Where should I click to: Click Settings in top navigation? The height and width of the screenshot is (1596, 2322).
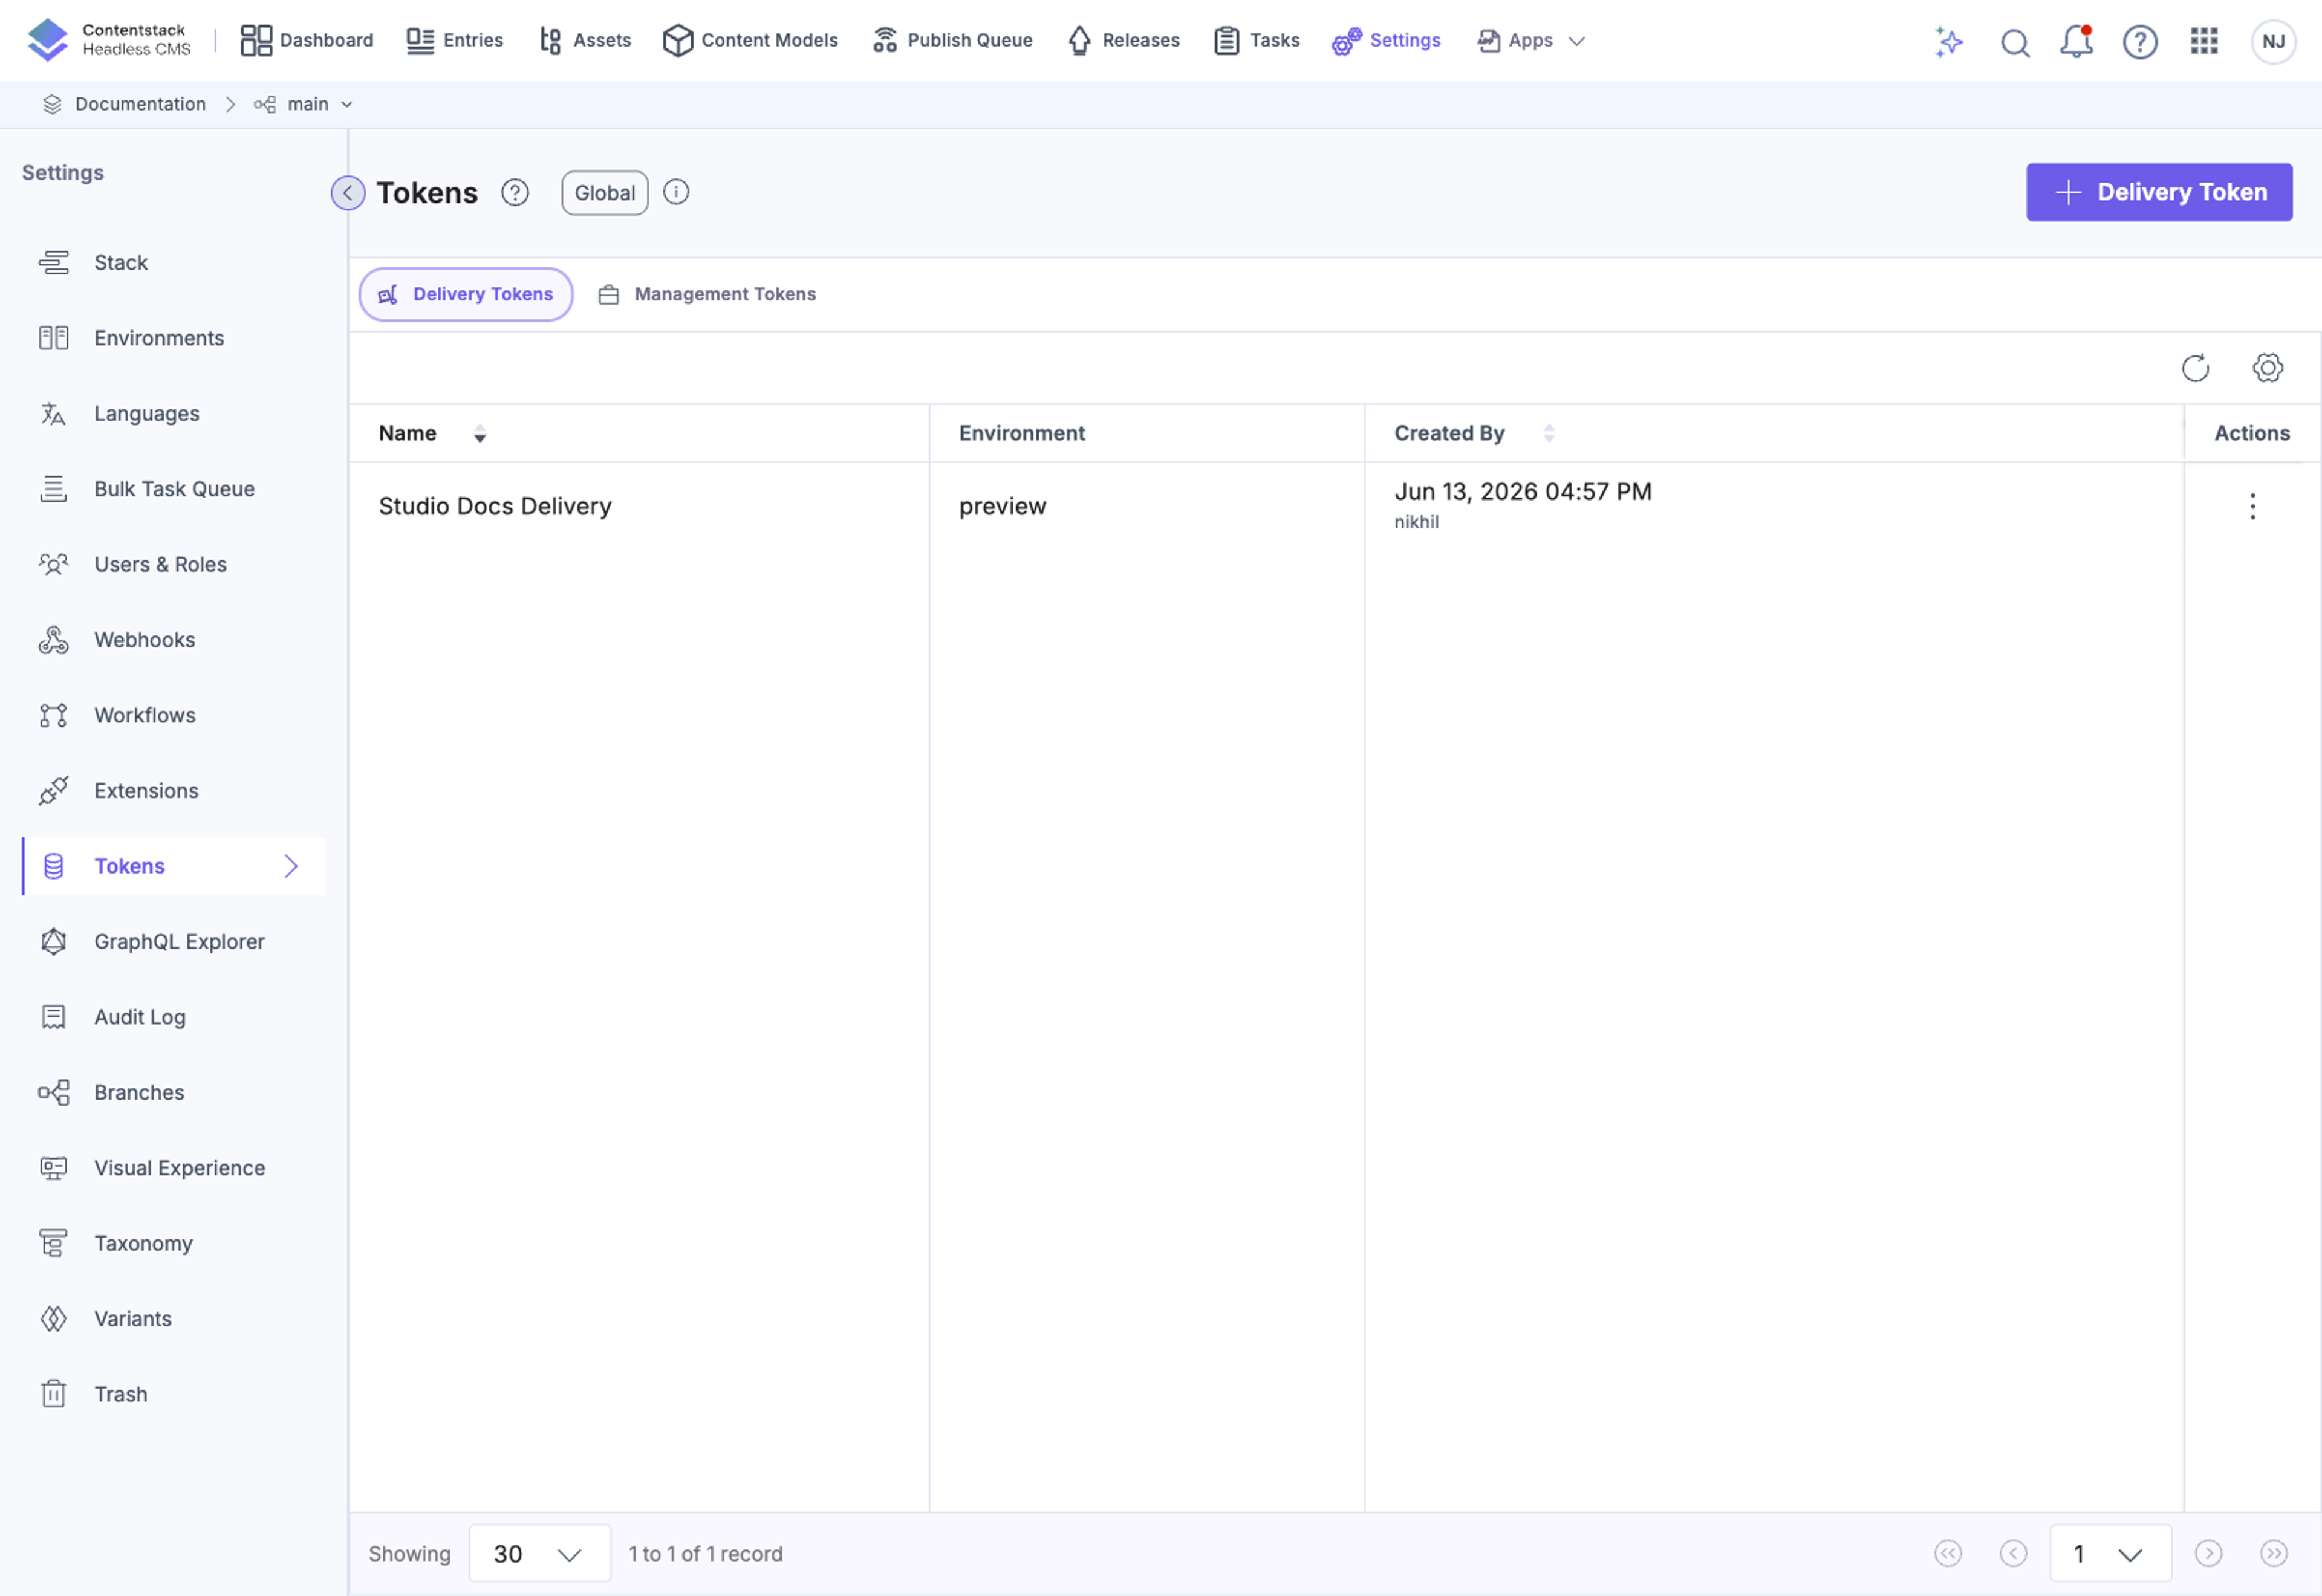(1386, 40)
